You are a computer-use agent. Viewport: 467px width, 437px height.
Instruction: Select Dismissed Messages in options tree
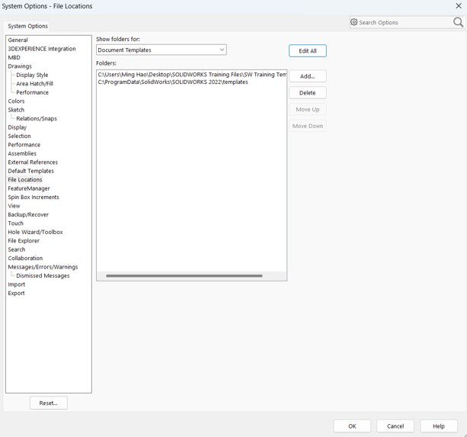[x=43, y=275]
